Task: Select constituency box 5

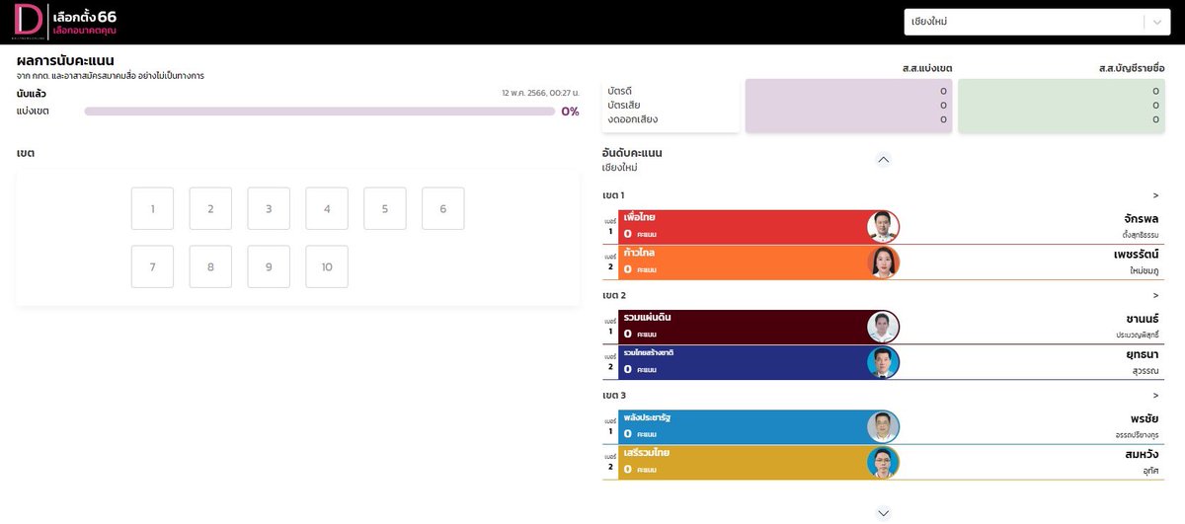Action: coord(385,209)
